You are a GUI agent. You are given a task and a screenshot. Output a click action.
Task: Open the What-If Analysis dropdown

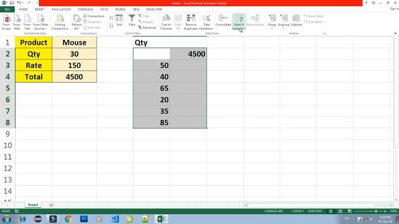point(239,22)
